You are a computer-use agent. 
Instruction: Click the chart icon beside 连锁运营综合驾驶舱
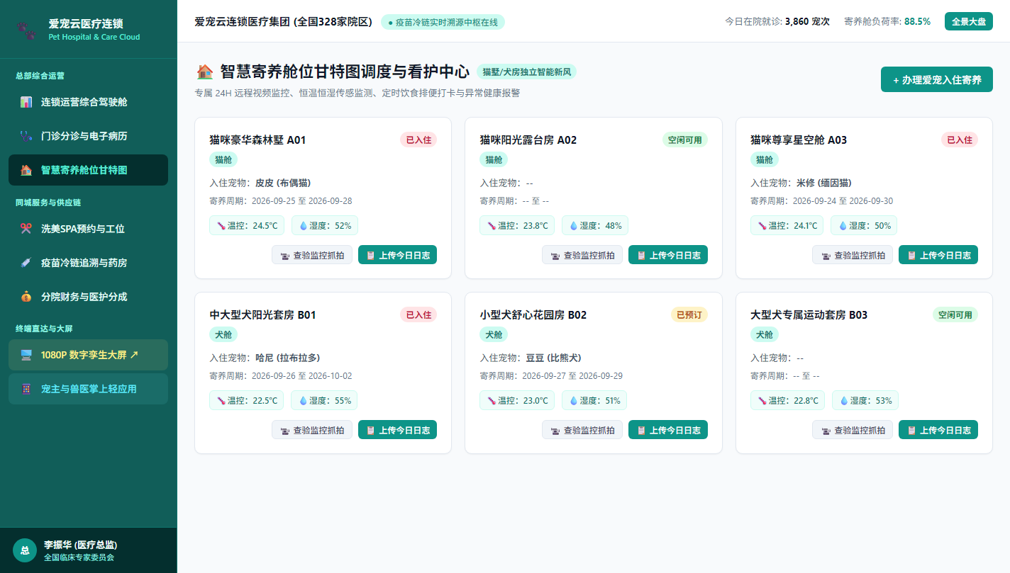tap(26, 102)
